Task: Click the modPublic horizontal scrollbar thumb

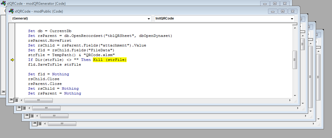Action: click(x=39, y=100)
